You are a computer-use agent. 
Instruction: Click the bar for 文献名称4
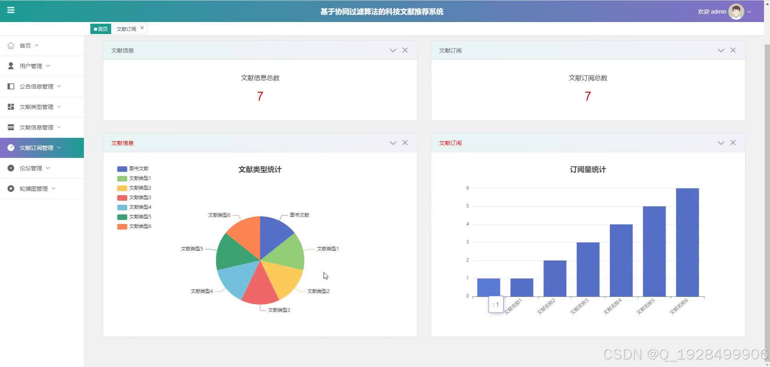(x=621, y=260)
